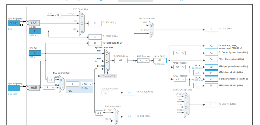
Task: Select HSE radio in System Clock Mux
Action: tap(107, 61)
